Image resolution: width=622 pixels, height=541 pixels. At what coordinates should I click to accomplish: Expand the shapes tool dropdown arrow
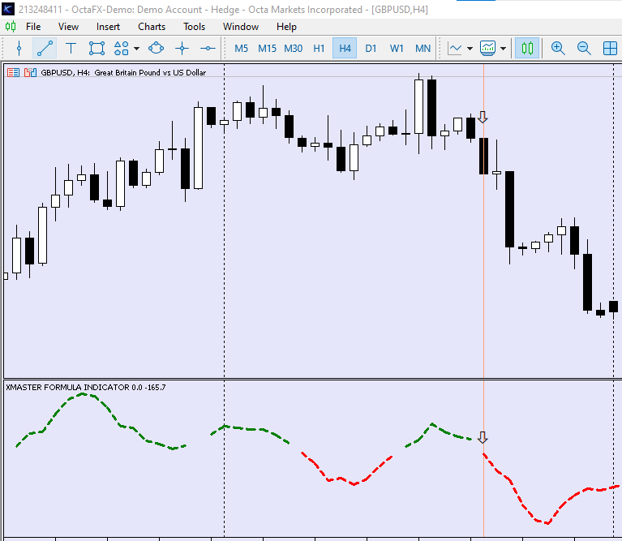[136, 49]
